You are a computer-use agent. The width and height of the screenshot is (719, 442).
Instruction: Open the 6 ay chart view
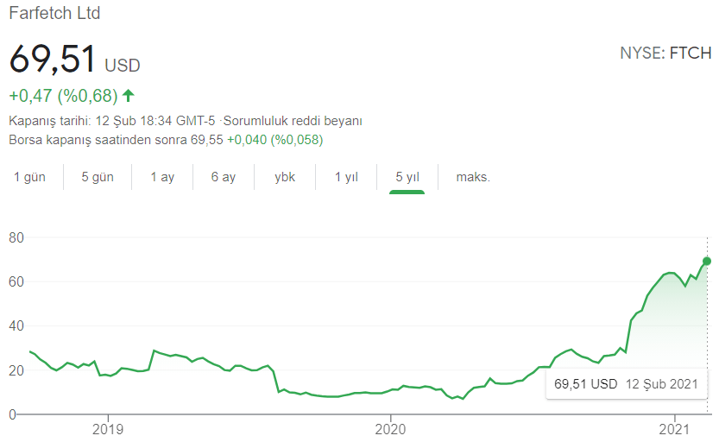(224, 177)
